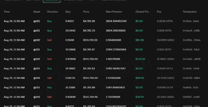Image resolution: width=208 pixels, height=107 pixels.
Task: Select fee 19.0978 USDC
Action: (166, 40)
